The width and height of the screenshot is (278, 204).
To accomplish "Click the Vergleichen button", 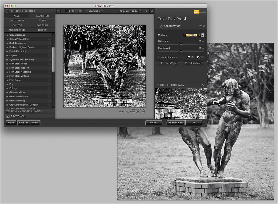I will pos(95,11).
